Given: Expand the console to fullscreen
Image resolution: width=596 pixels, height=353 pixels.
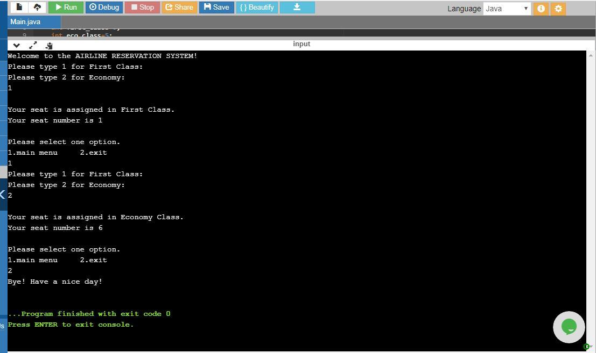Looking at the screenshot, I should tap(33, 46).
